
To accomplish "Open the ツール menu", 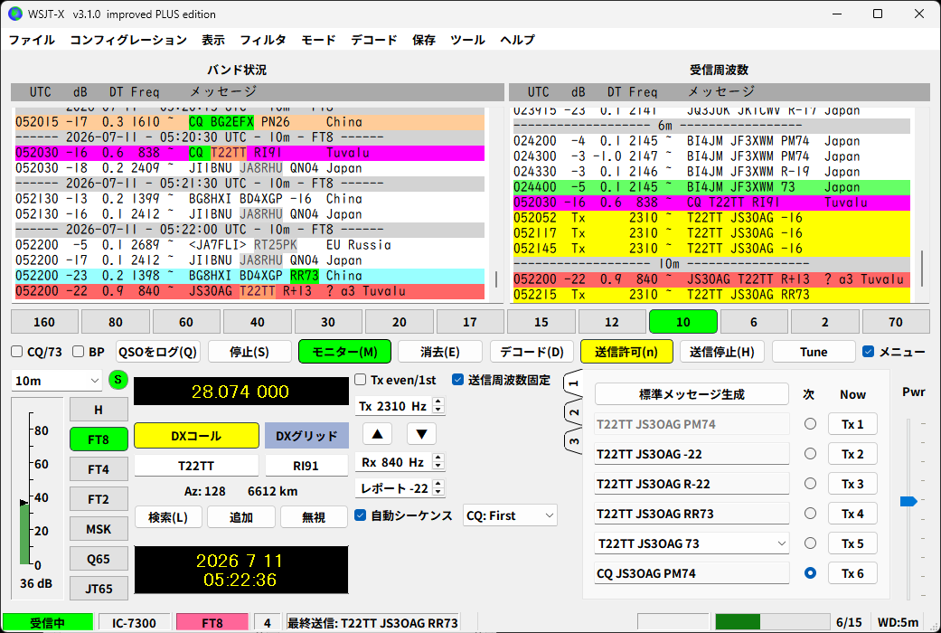I will [467, 40].
